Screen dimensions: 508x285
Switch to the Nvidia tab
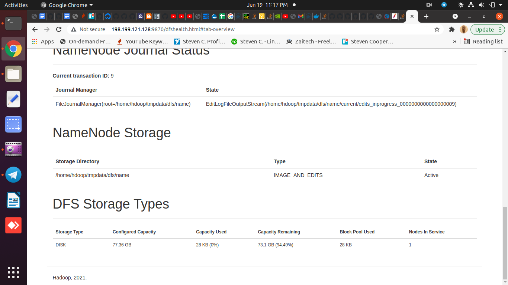pyautogui.click(x=277, y=16)
